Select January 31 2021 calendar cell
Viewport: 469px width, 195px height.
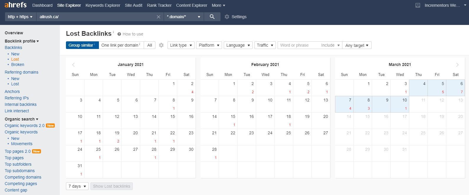[x=75, y=170]
